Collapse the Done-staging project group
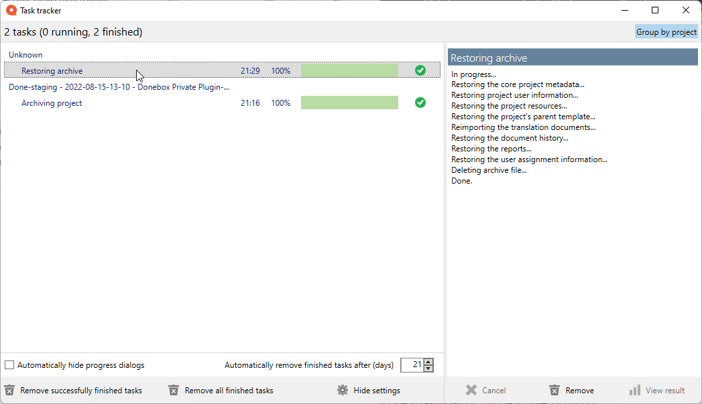The image size is (702, 404). pos(118,87)
